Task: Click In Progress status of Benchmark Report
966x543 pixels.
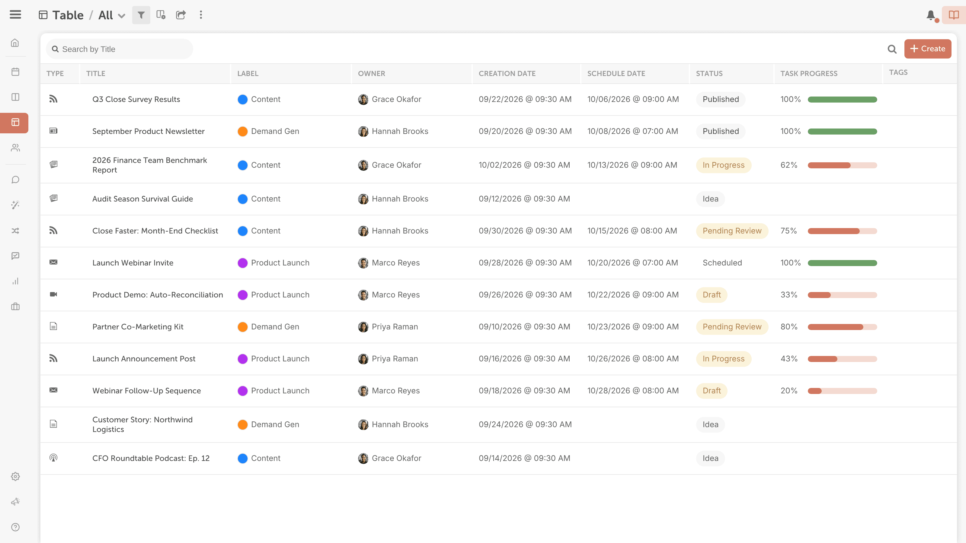Action: pyautogui.click(x=723, y=165)
